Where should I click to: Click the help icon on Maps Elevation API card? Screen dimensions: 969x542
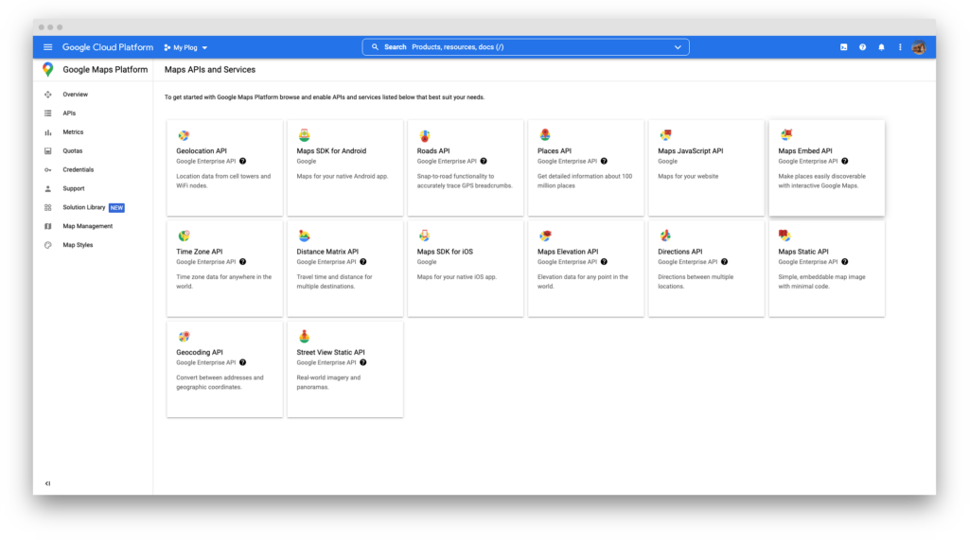[x=605, y=262]
